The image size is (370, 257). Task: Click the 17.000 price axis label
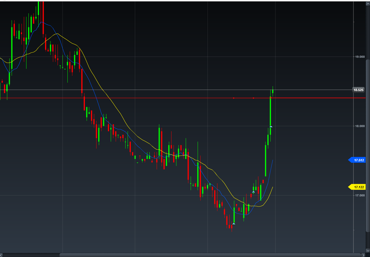[360, 196]
